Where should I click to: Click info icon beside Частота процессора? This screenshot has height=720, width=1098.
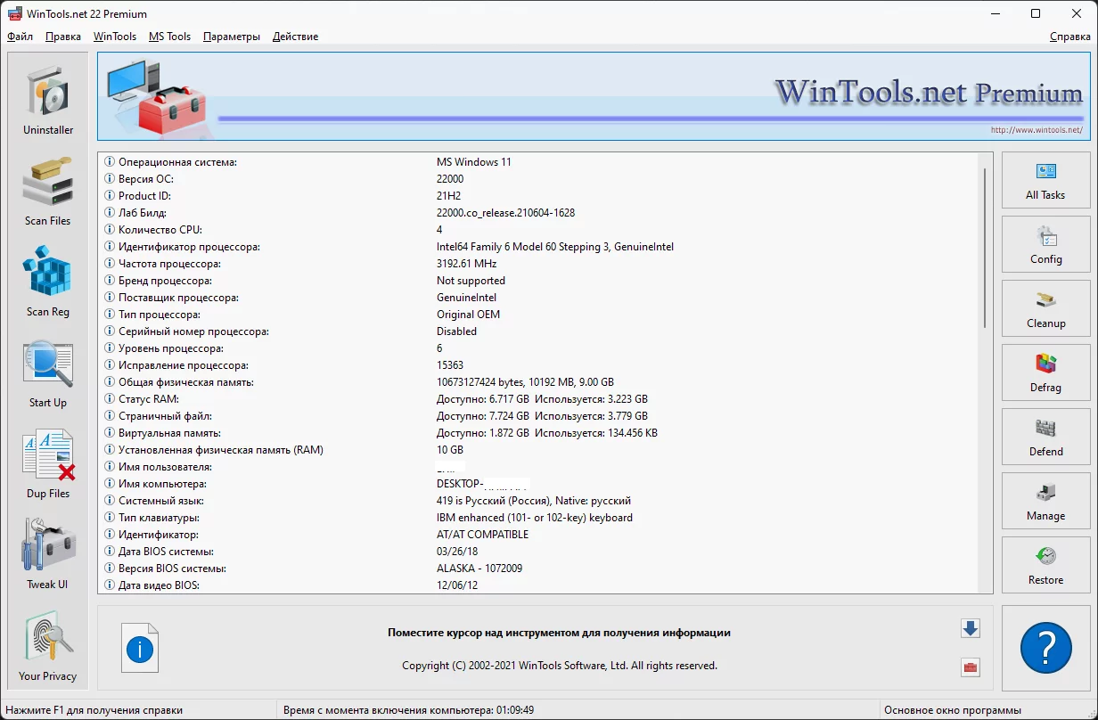point(110,264)
